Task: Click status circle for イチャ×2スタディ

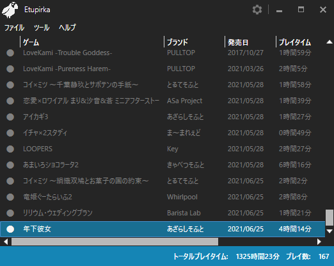Action: pyautogui.click(x=10, y=133)
